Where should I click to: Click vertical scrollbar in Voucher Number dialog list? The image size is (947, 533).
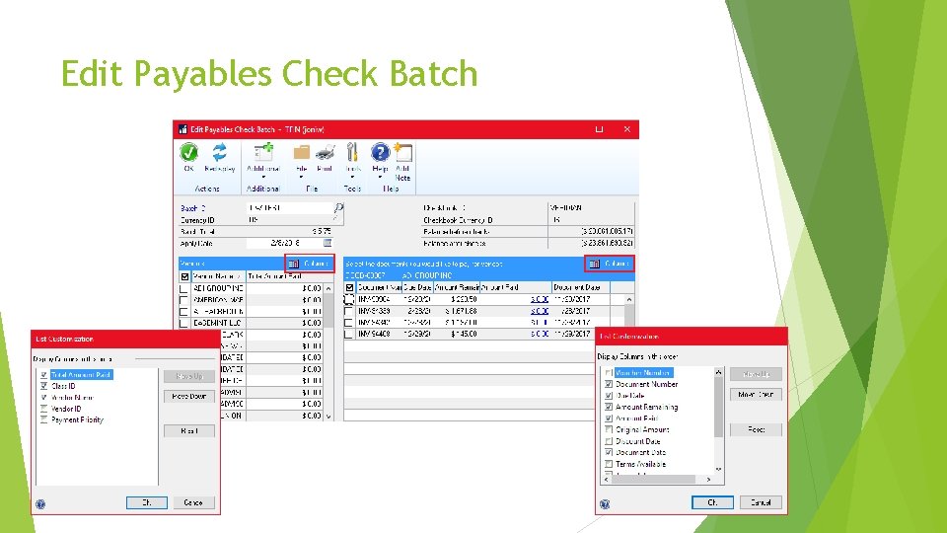(718, 407)
